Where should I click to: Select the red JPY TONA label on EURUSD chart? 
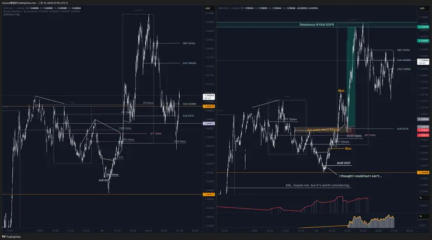(156, 134)
